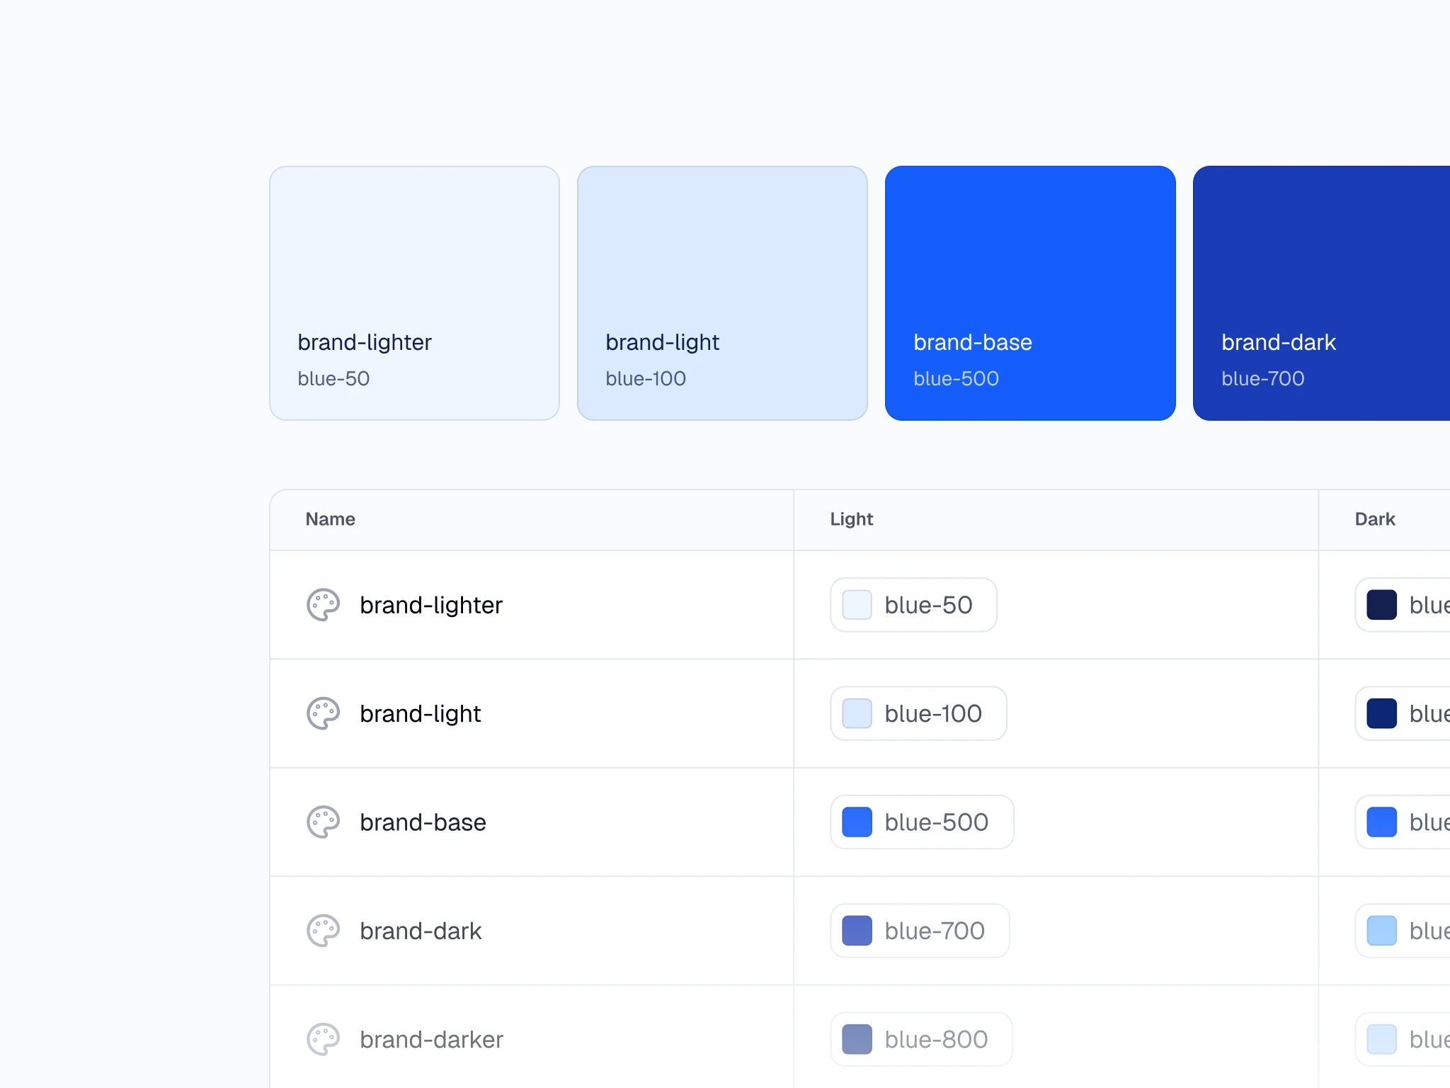Click dark-mode swatch in brand-lighter row
Viewport: 1450px width, 1088px height.
tap(1381, 605)
